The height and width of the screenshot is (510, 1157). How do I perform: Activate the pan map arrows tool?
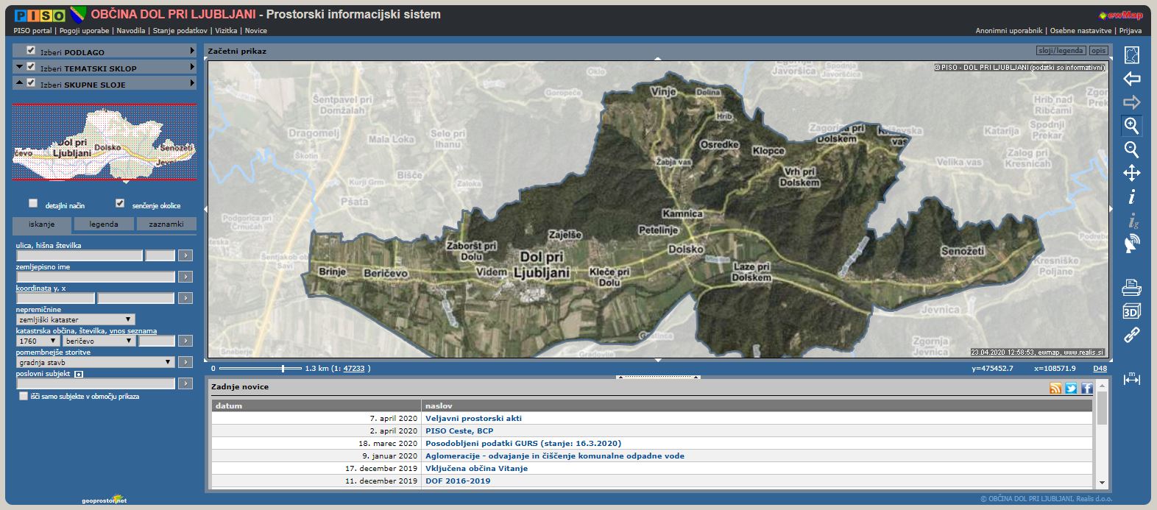[1131, 173]
